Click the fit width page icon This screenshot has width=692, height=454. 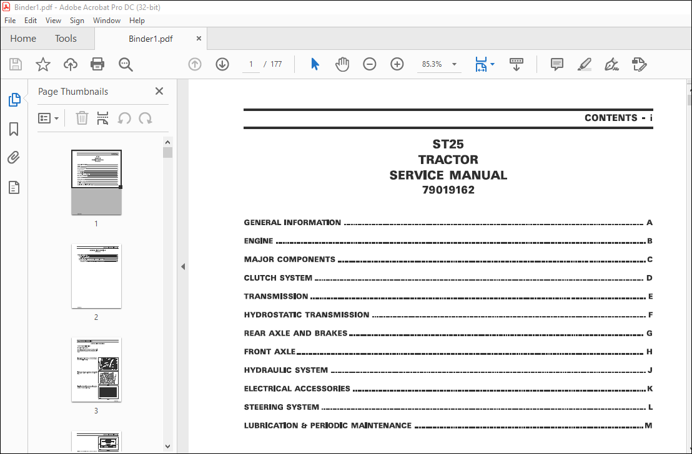click(481, 64)
